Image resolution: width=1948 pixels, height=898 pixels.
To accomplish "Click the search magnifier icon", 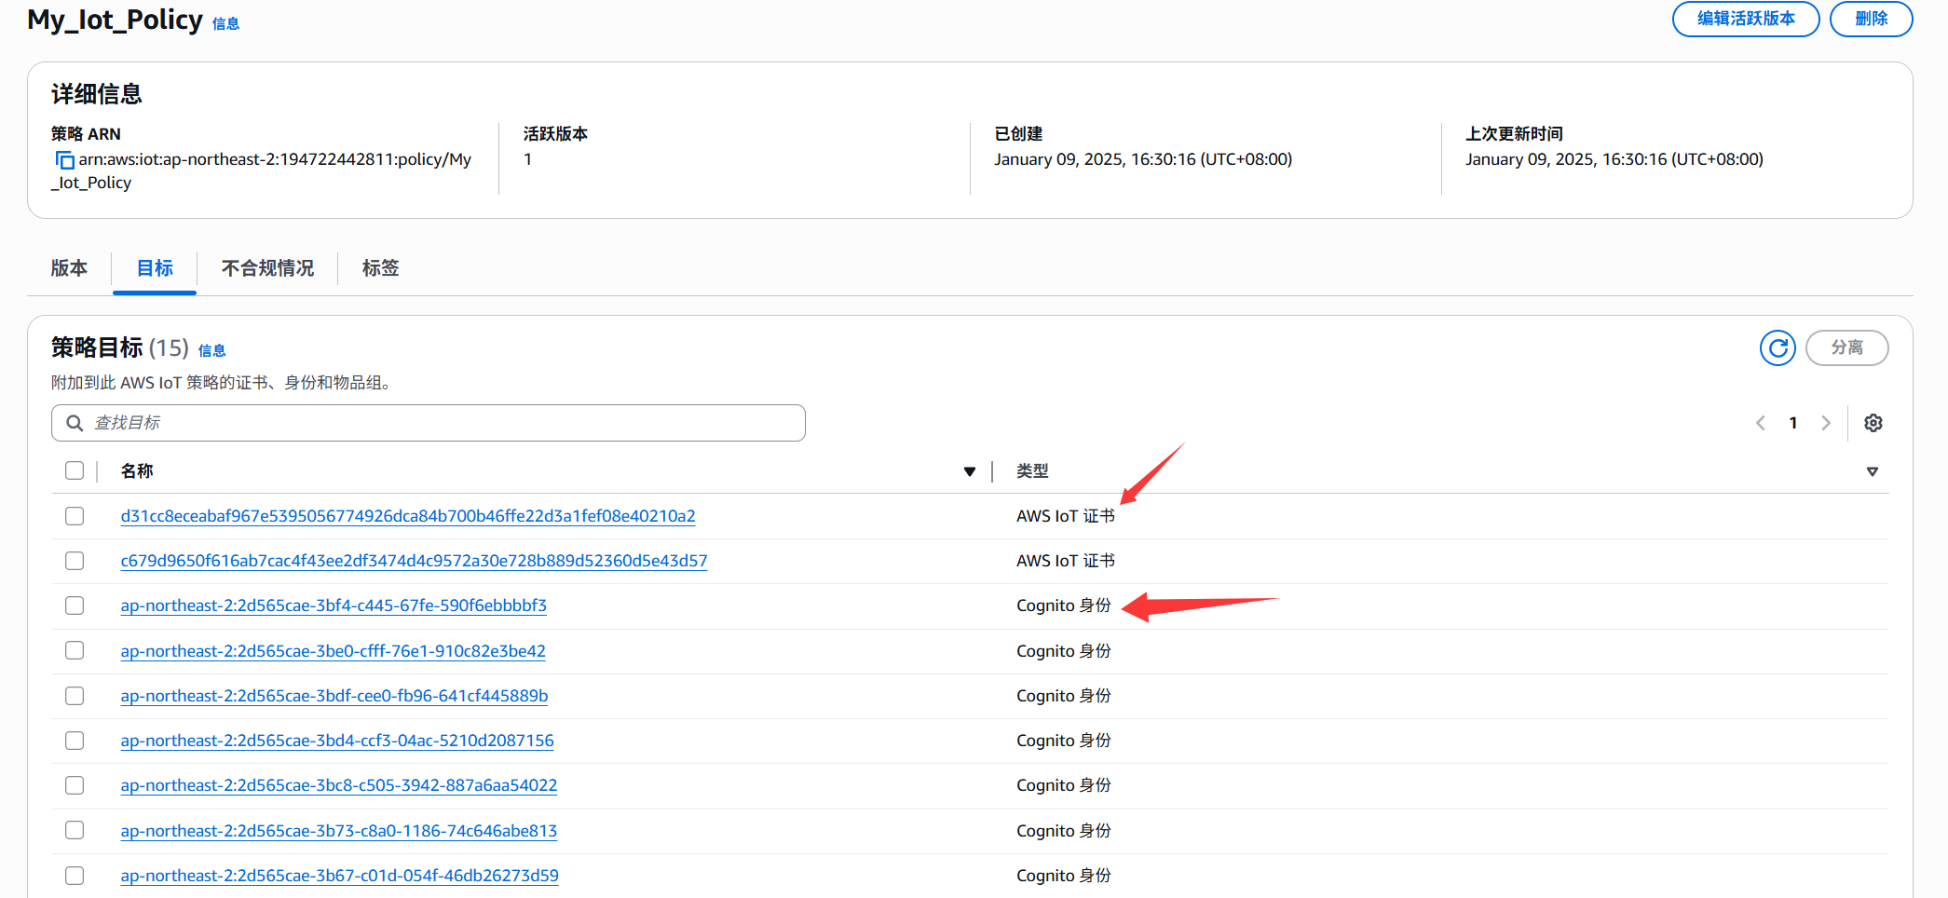I will click(75, 423).
